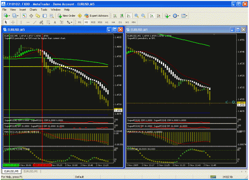Select the arrow Cursor tool
This screenshot has width=249, height=180.
pyautogui.click(x=6, y=22)
